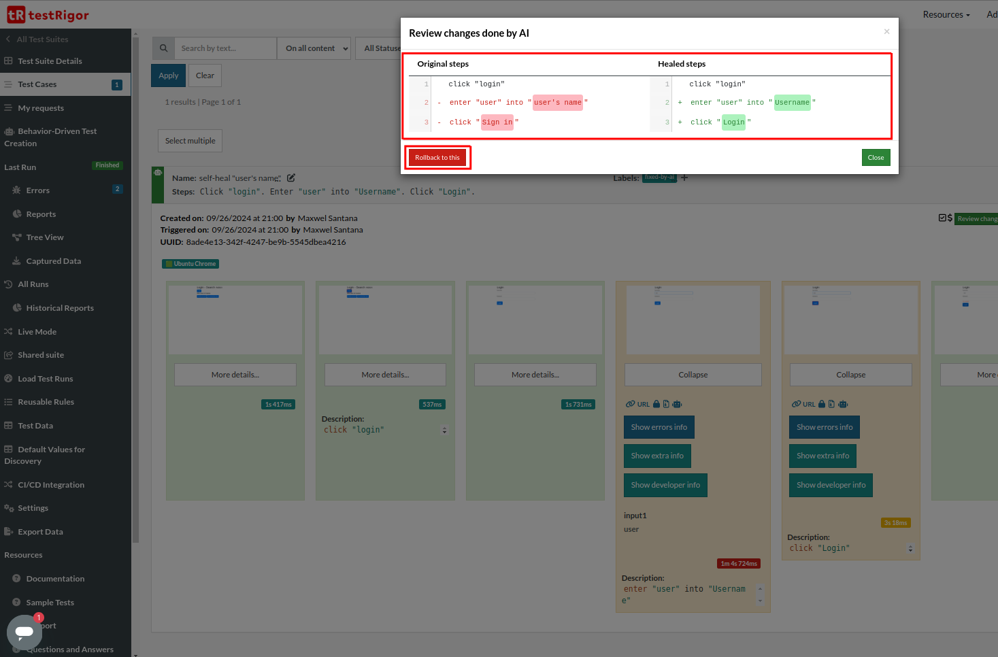Open Test Cases in the sidebar
Image resolution: width=998 pixels, height=657 pixels.
37,84
